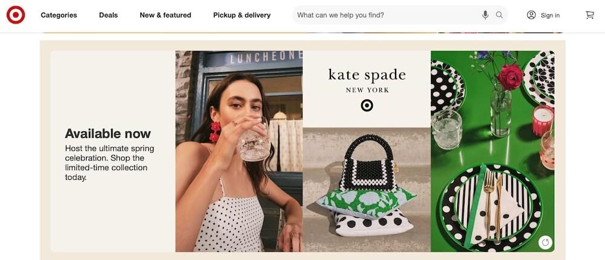This screenshot has width=605, height=260.
Task: Click the Sign in link
Action: point(550,16)
